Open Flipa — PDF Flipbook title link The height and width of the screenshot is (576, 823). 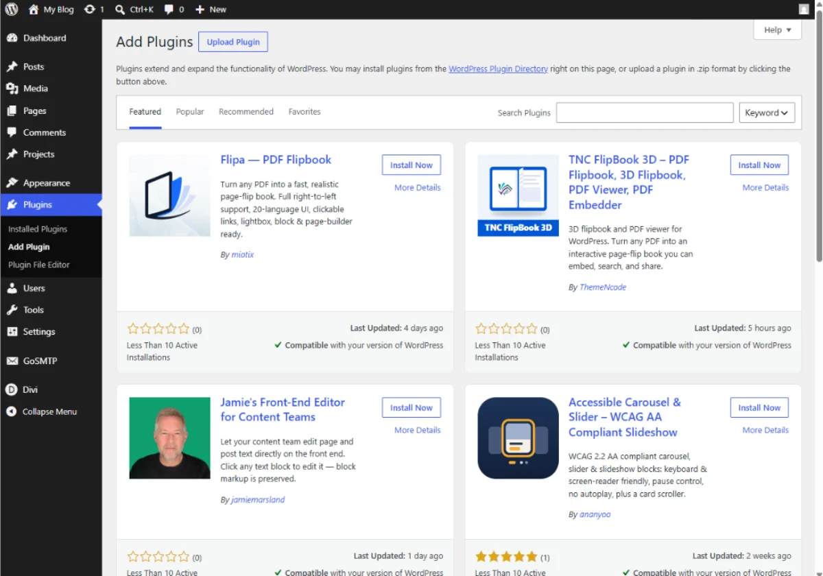click(x=276, y=160)
